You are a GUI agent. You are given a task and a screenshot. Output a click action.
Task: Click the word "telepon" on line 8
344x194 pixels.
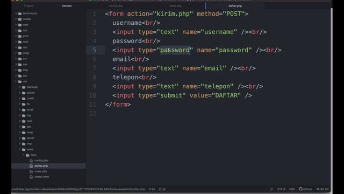tap(125, 78)
